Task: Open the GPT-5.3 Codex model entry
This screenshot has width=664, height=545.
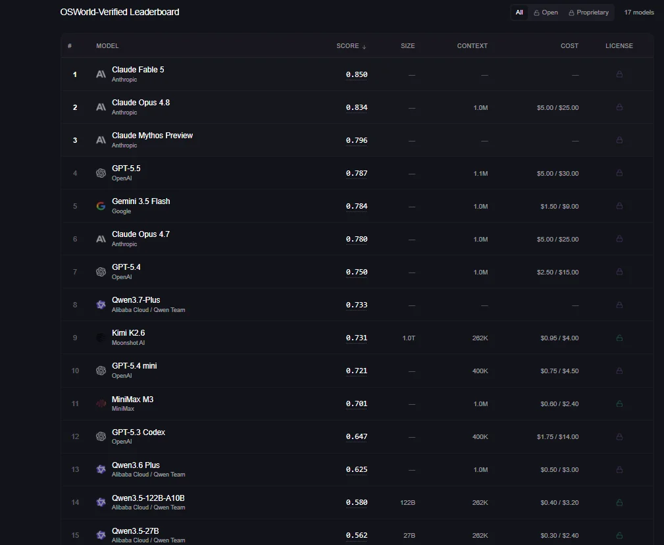Action: (x=138, y=432)
